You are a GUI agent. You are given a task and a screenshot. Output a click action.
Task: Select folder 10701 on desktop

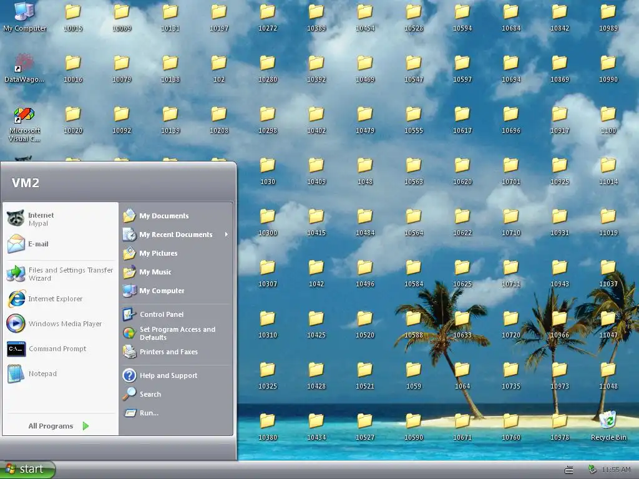tap(511, 171)
